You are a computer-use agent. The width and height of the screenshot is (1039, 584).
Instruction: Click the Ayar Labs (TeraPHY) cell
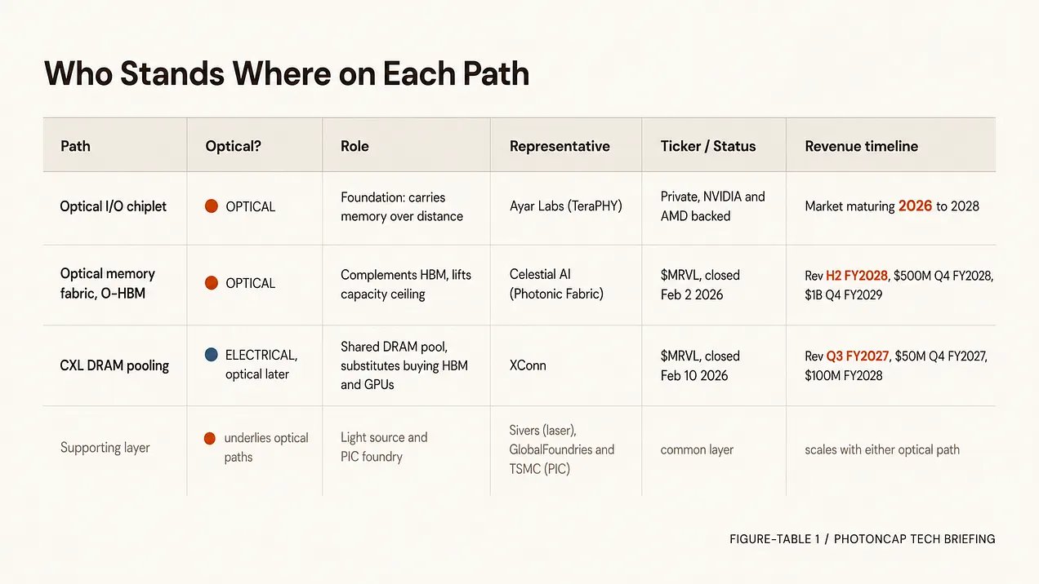point(565,206)
